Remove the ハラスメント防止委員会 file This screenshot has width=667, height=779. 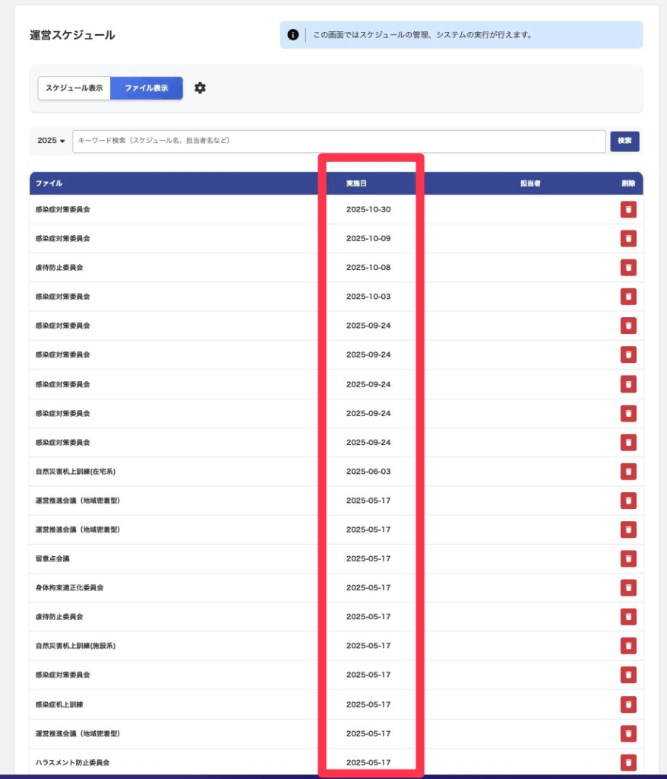[628, 762]
